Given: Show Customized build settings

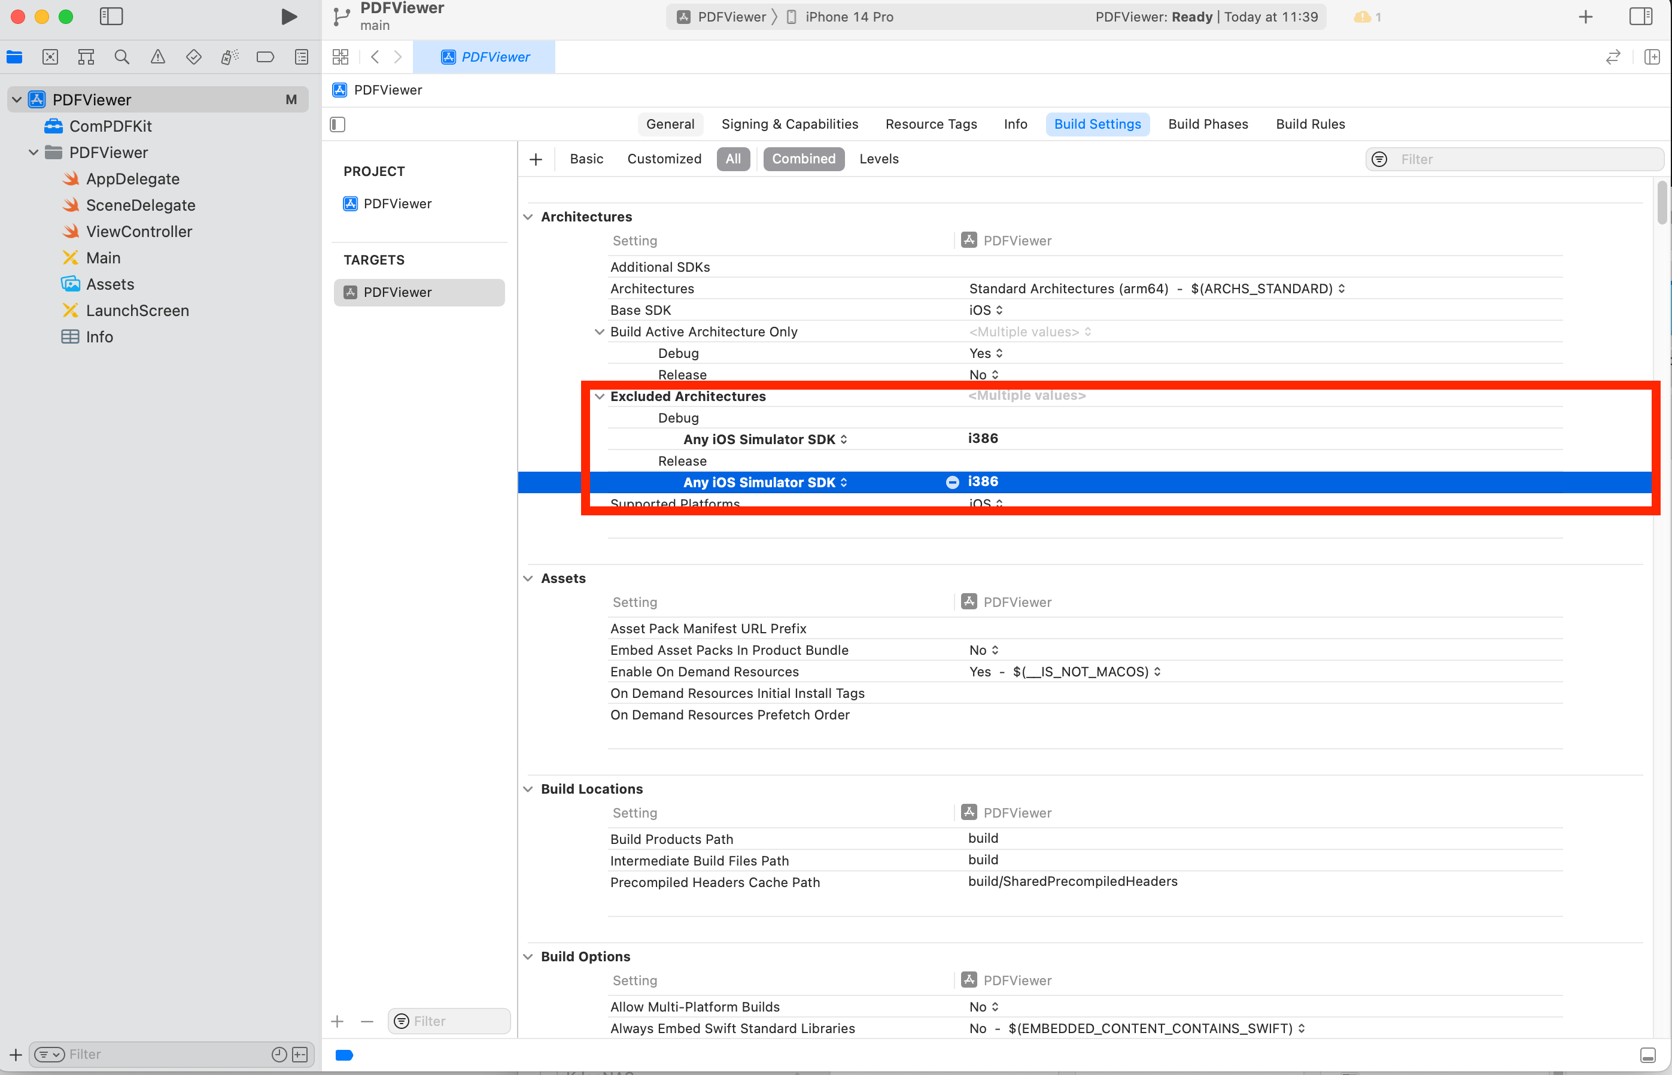Looking at the screenshot, I should [x=664, y=159].
